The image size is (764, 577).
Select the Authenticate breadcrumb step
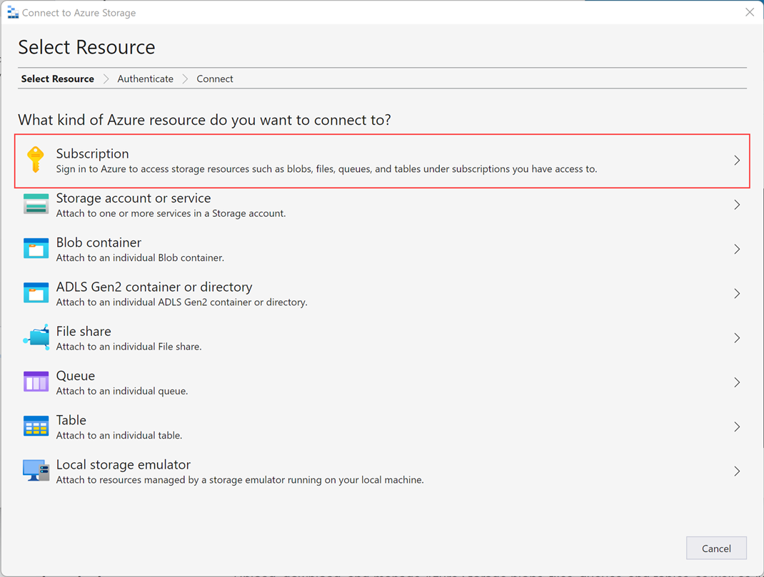click(x=145, y=79)
